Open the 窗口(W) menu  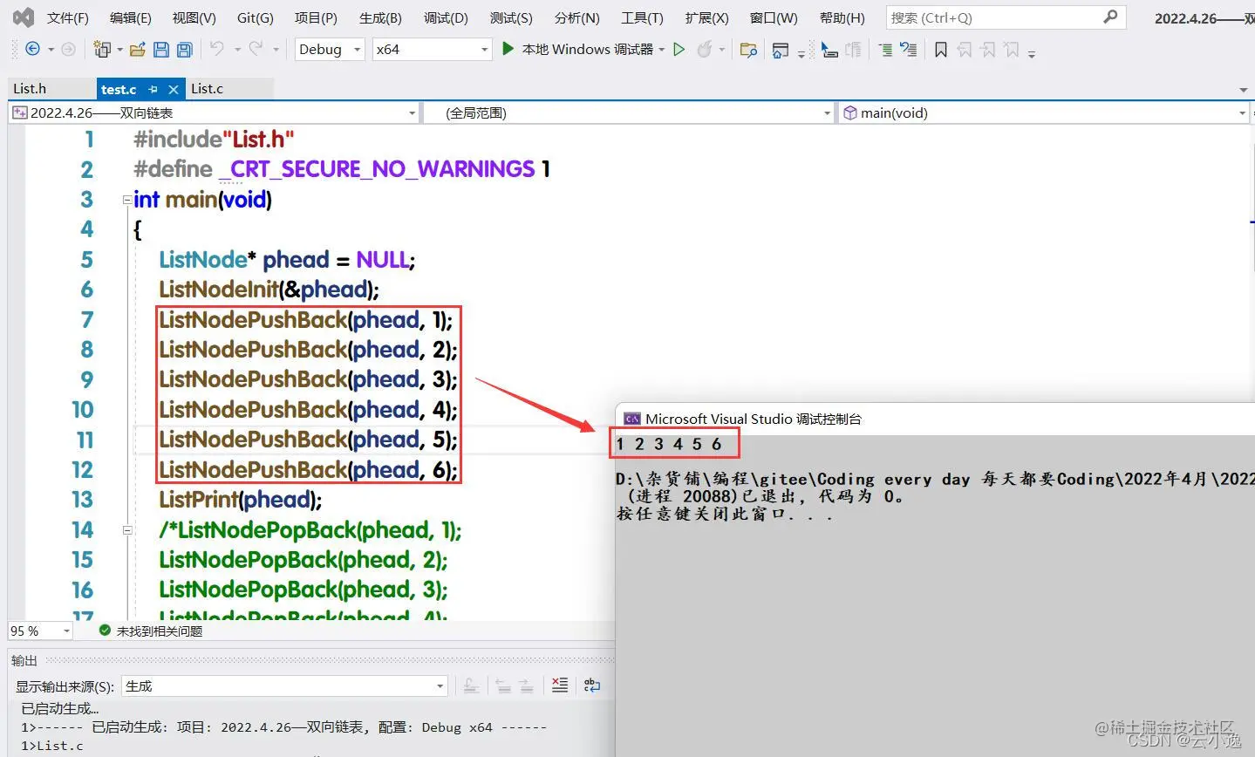(x=774, y=17)
